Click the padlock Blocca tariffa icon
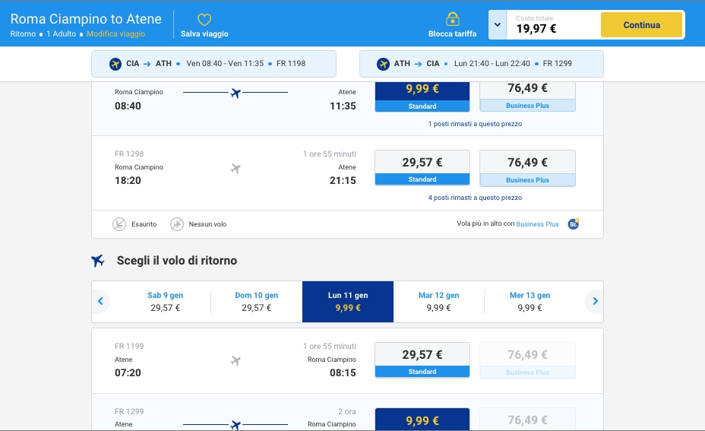This screenshot has width=705, height=431. pos(452,19)
